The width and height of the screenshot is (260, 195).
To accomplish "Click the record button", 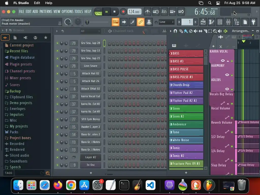I will click(123, 12).
